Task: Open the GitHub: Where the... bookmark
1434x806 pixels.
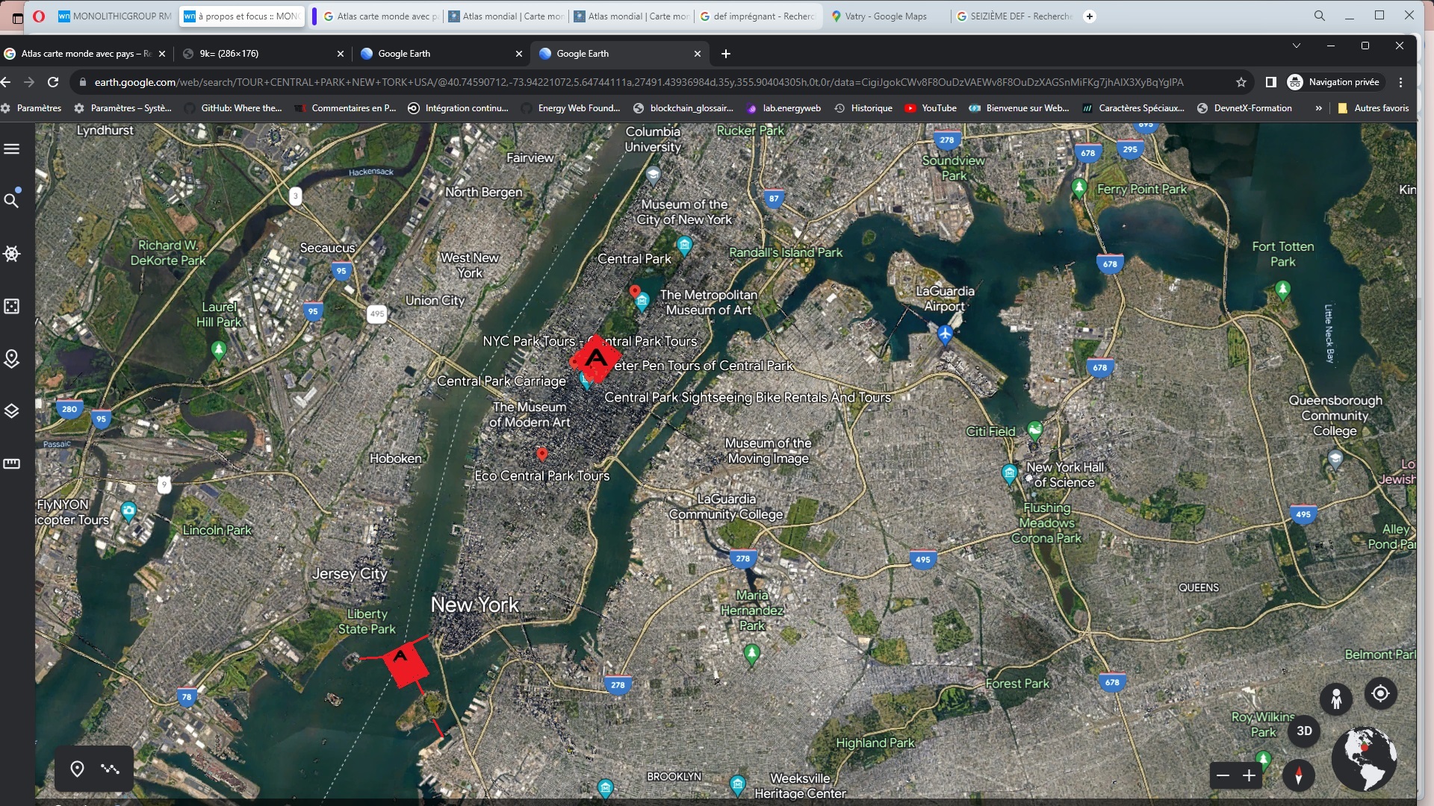Action: (x=233, y=108)
